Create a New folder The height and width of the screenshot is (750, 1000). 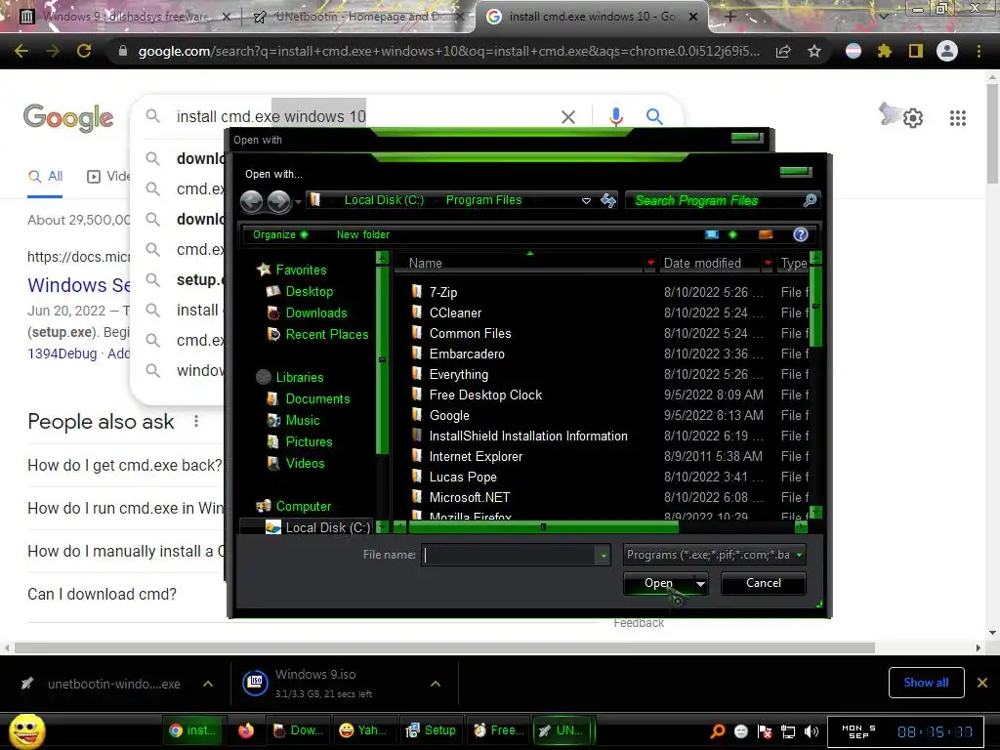click(363, 234)
